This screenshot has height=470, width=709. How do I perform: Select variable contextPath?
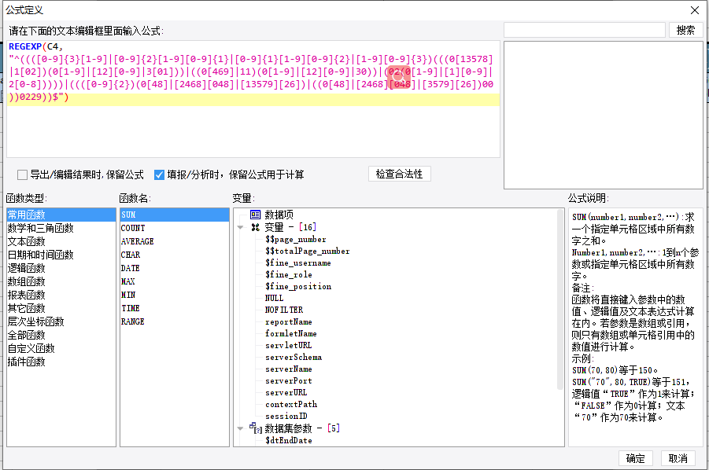291,404
